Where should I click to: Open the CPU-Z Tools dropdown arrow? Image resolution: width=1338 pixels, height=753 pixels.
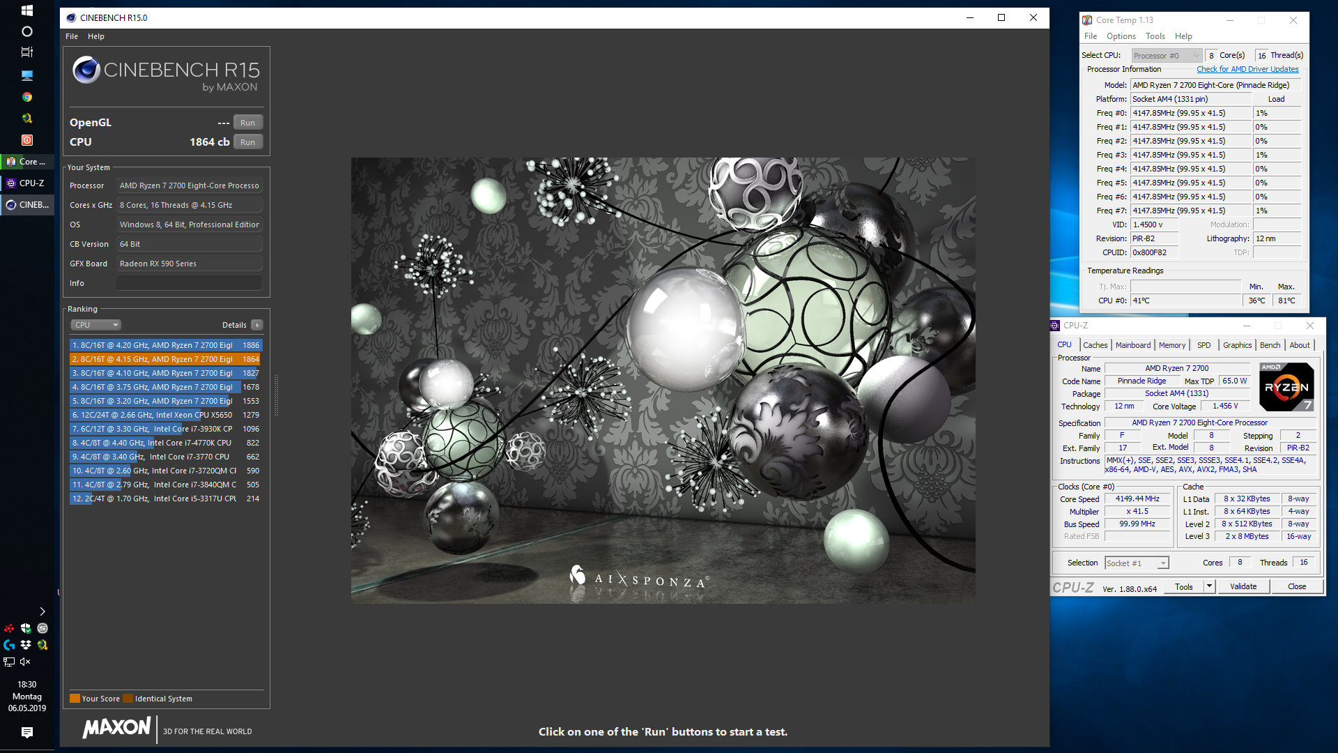click(1209, 586)
